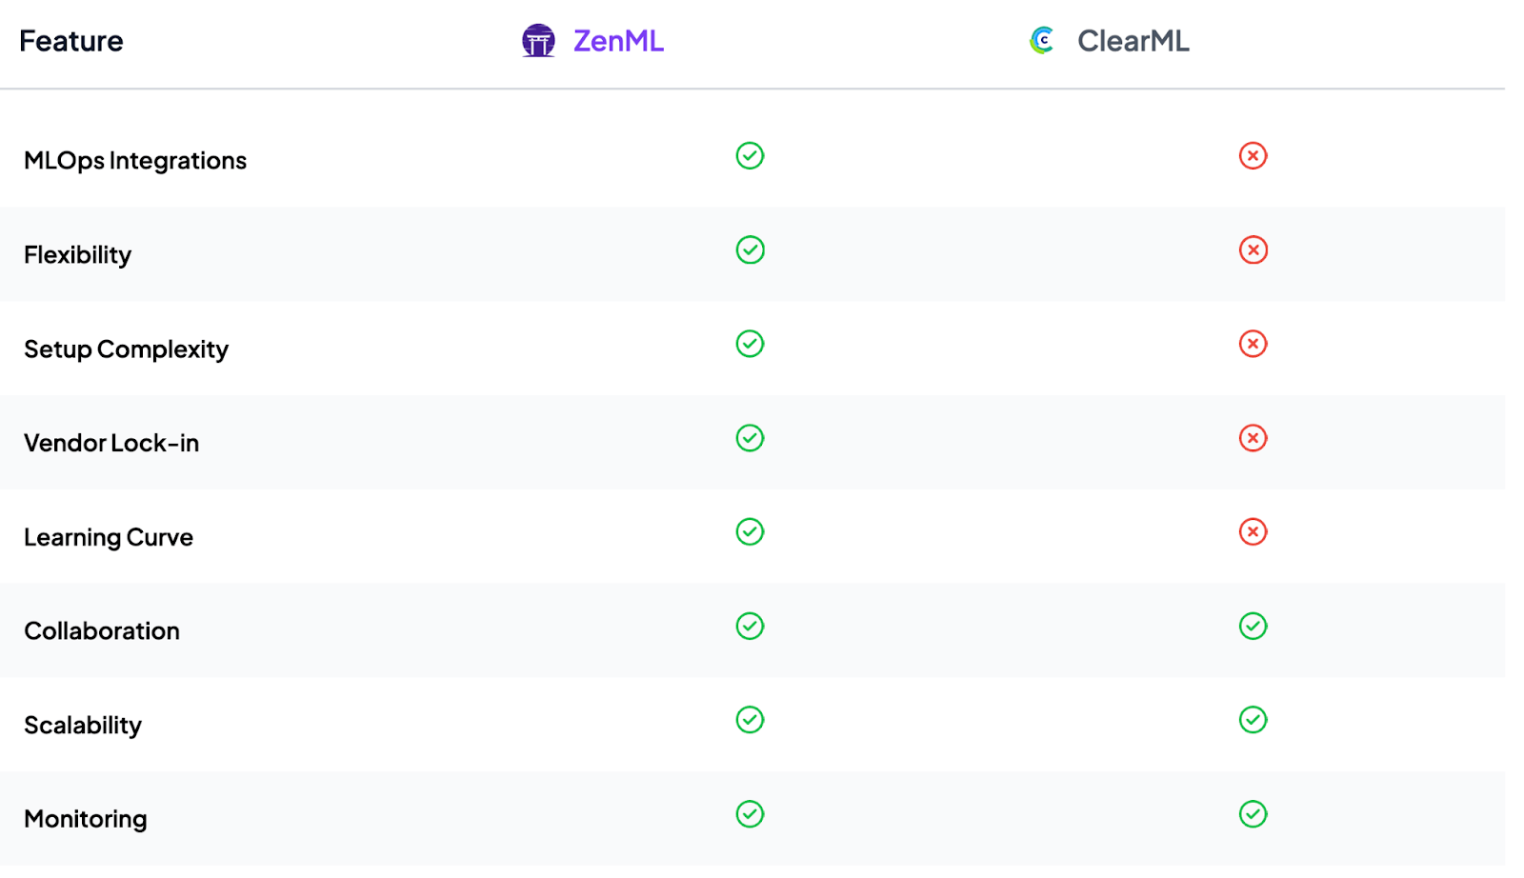This screenshot has width=1524, height=878.
Task: Click ZenML's green check for Flexibility
Action: [x=750, y=250]
